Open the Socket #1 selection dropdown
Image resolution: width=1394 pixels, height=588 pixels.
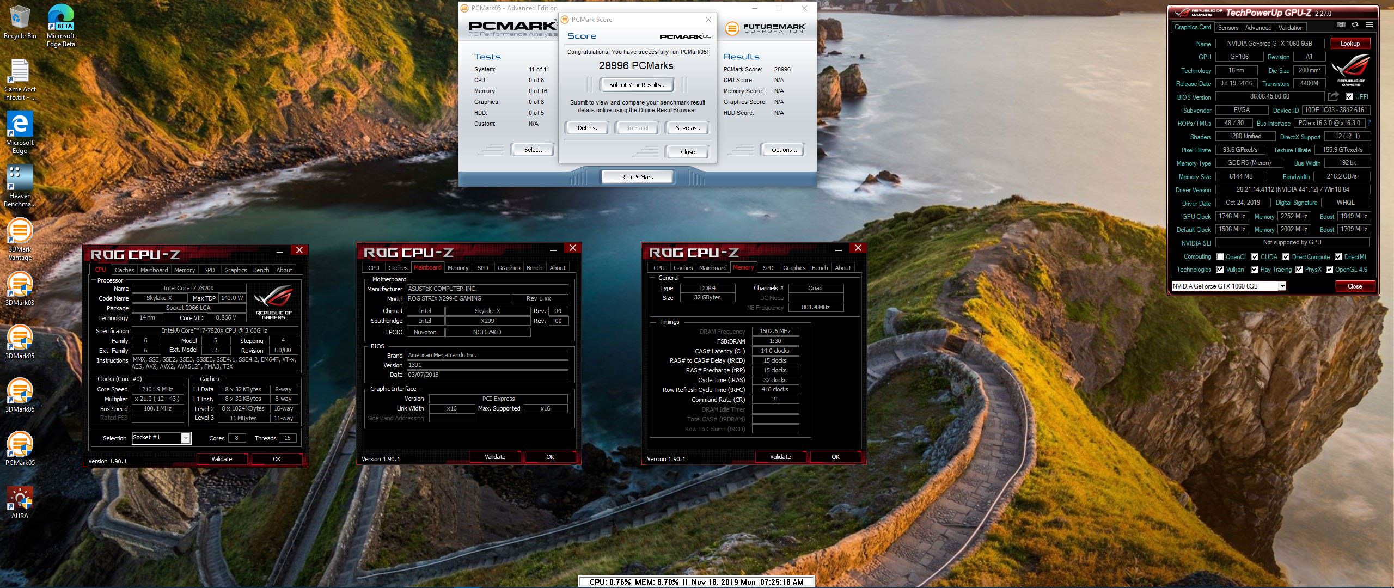click(162, 438)
